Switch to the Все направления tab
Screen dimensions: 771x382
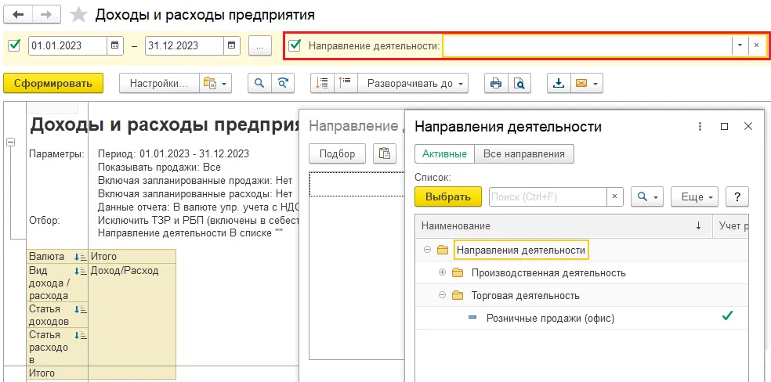pos(524,153)
